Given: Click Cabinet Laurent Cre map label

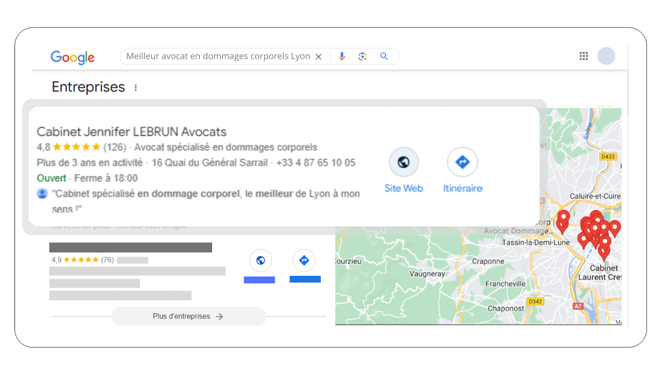Looking at the screenshot, I should (x=601, y=272).
